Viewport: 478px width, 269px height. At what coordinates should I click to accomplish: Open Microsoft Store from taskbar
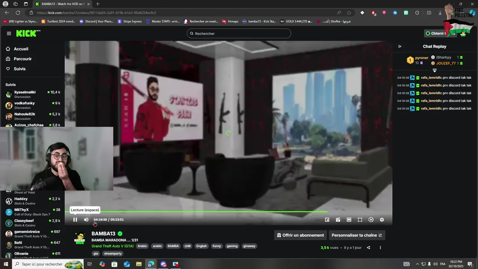114,264
